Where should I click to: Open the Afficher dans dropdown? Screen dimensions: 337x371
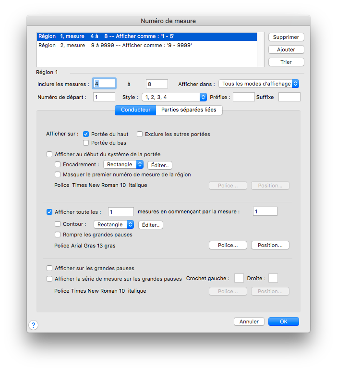pos(259,84)
